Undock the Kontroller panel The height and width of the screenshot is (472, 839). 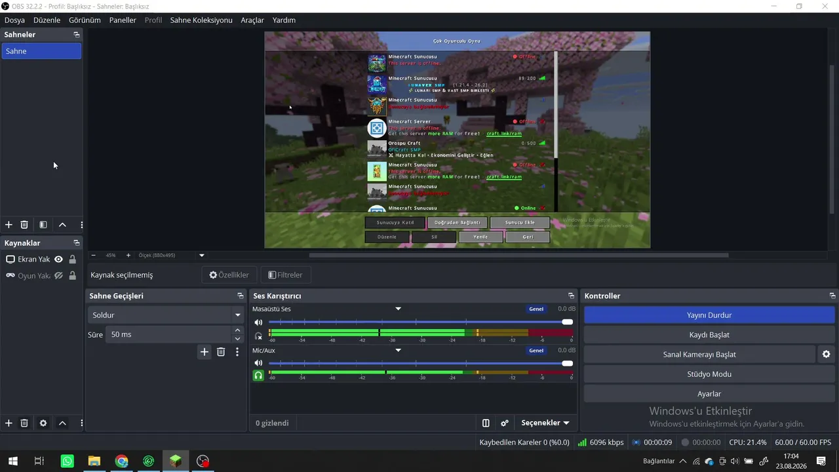832,296
